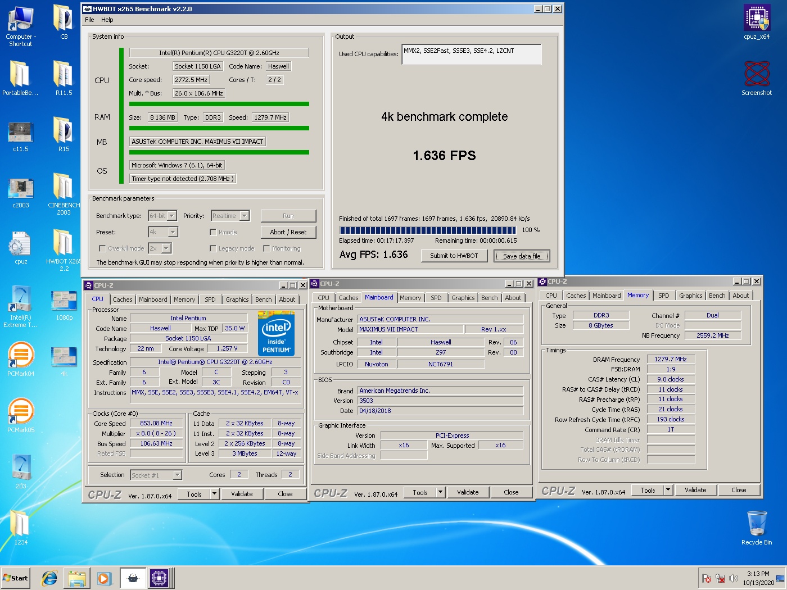Click the Abort / Reset button
787x590 pixels.
(x=288, y=232)
